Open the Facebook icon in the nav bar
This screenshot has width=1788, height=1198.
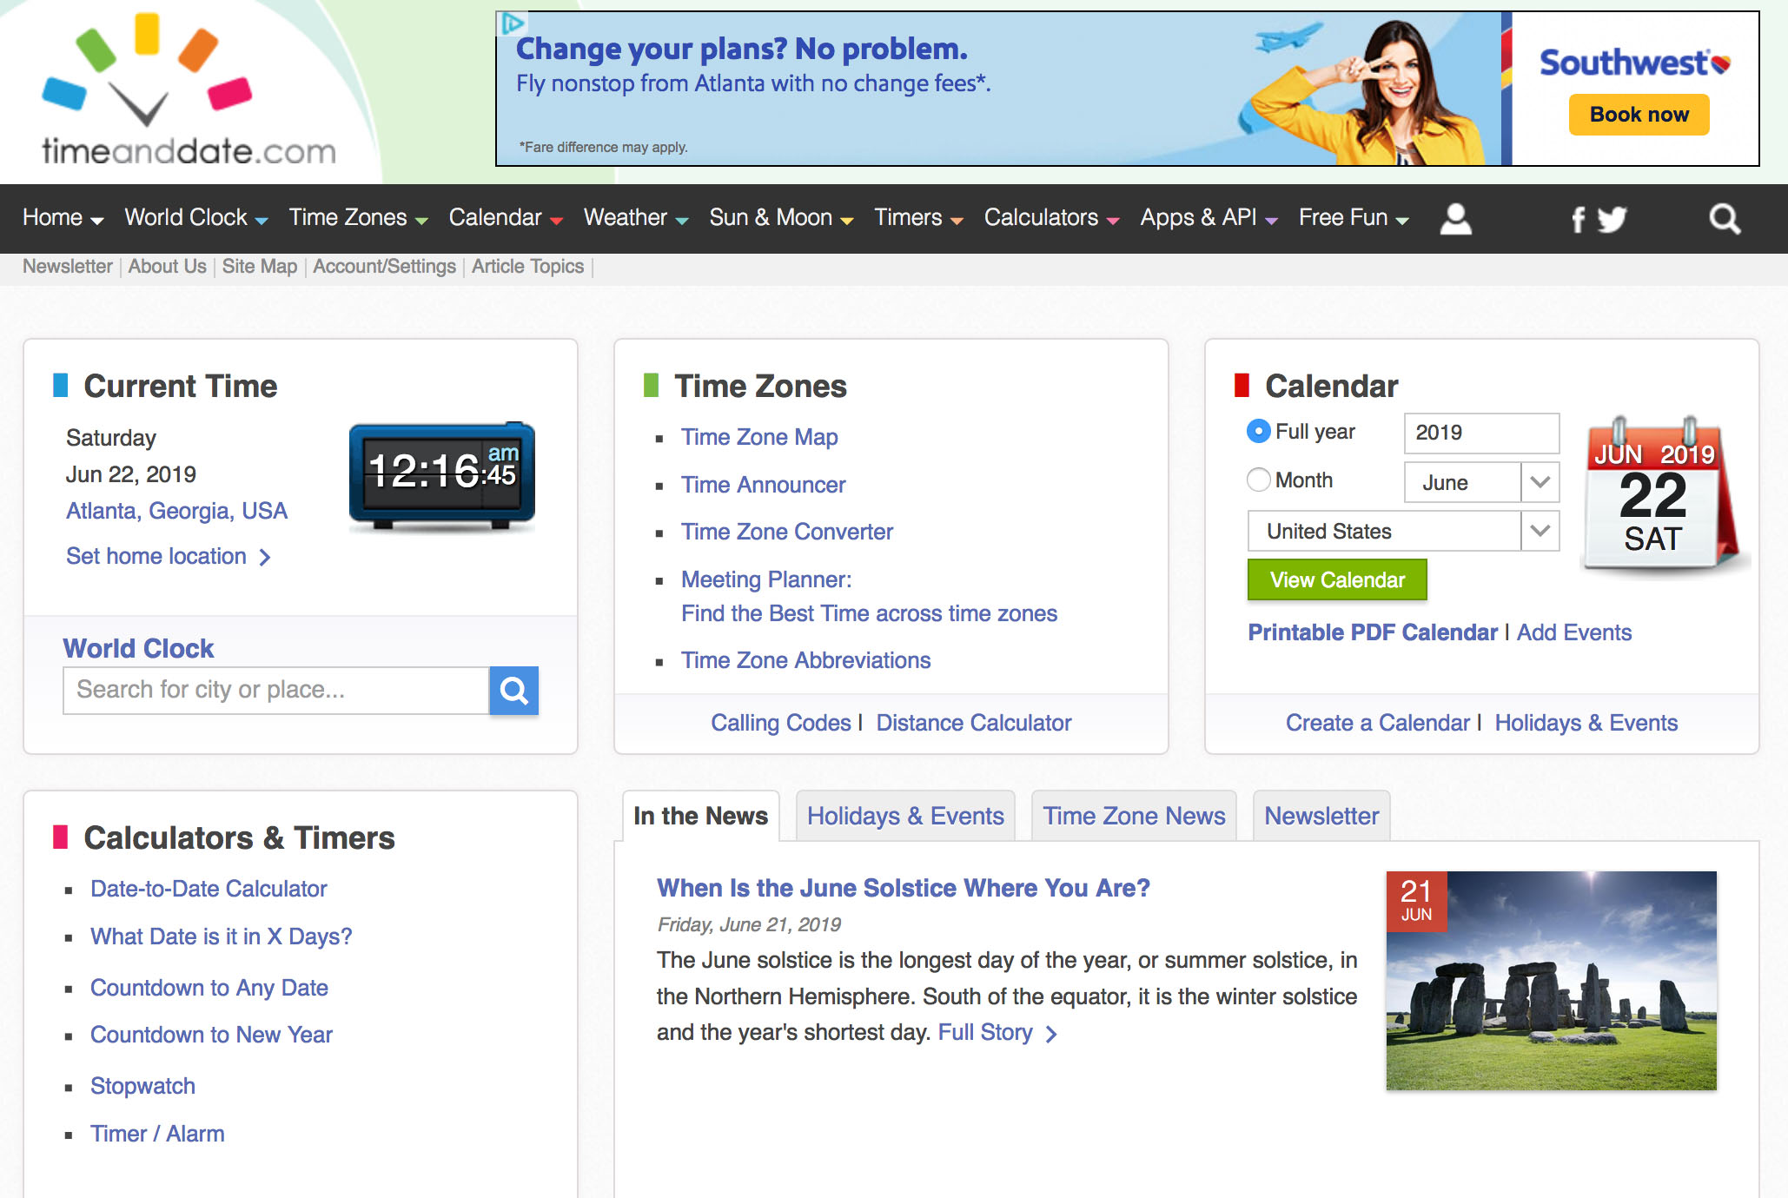(x=1578, y=219)
